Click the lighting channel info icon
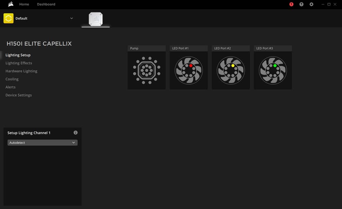342x209 pixels. pos(75,133)
